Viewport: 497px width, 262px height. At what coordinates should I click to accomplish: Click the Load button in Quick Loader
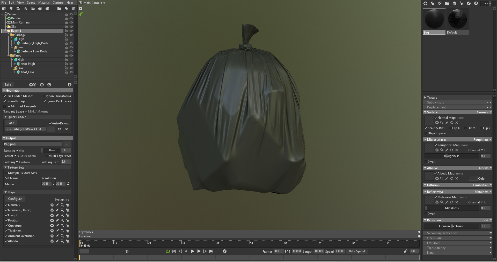coord(11,123)
